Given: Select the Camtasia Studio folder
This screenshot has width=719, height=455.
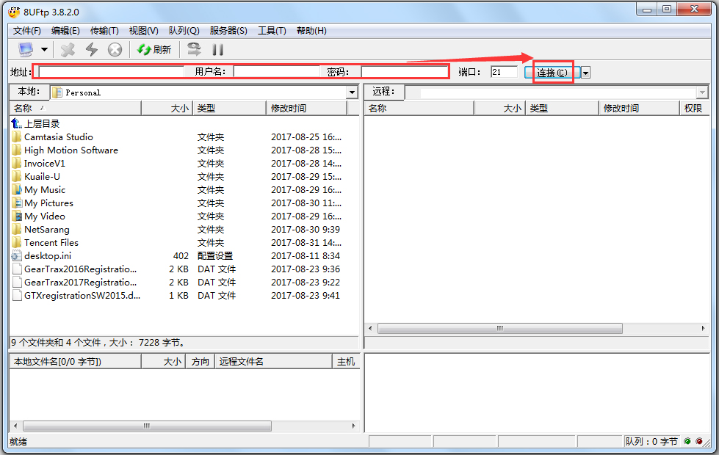Looking at the screenshot, I should (58, 137).
